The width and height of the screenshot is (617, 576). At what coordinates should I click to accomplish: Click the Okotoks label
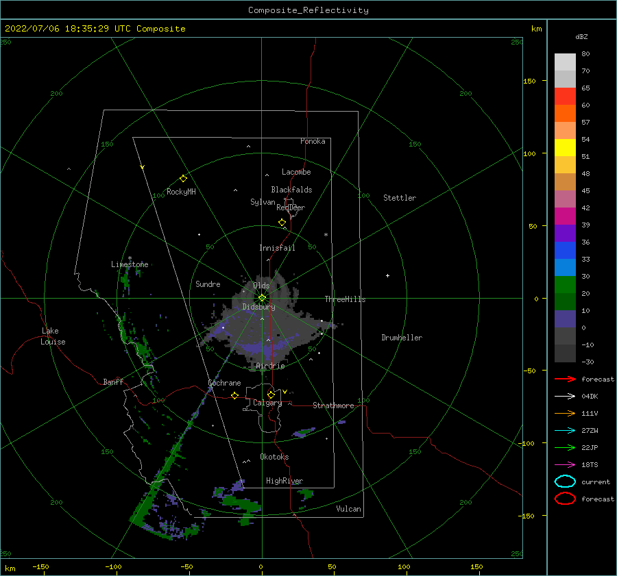[x=274, y=457]
